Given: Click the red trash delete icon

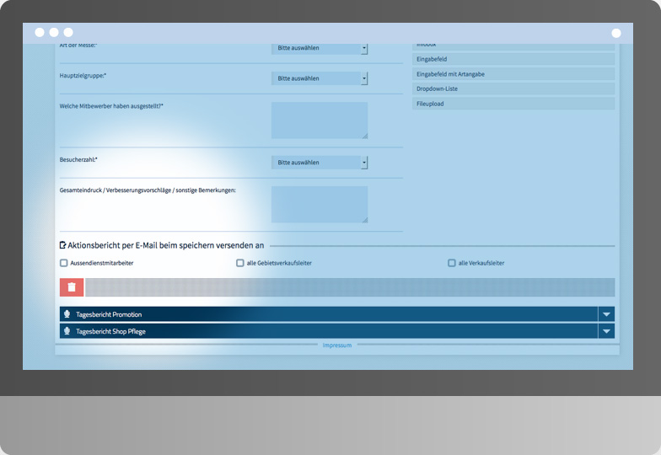Looking at the screenshot, I should pyautogui.click(x=72, y=287).
